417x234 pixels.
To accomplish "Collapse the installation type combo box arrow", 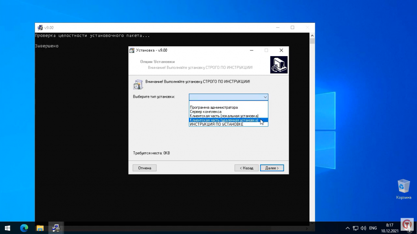I will (265, 97).
